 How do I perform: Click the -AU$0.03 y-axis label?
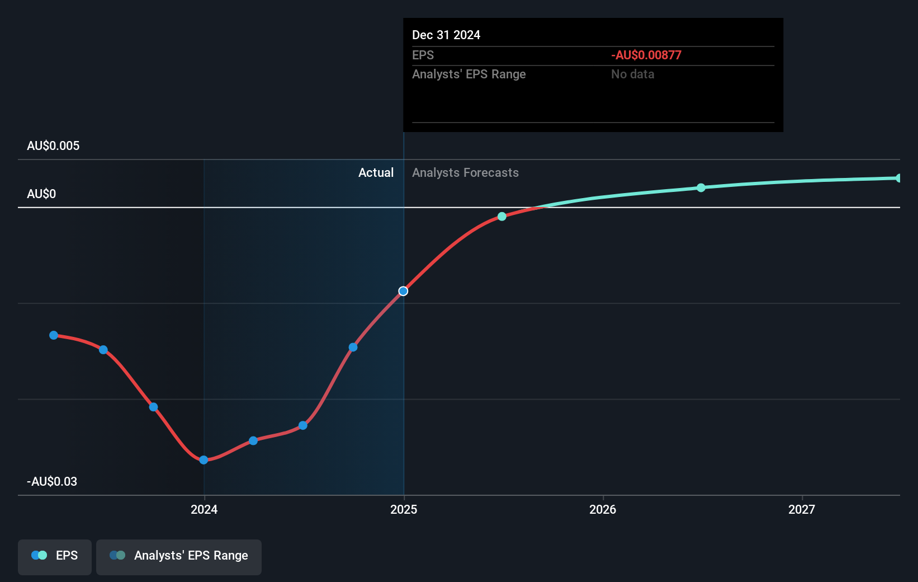click(x=52, y=481)
